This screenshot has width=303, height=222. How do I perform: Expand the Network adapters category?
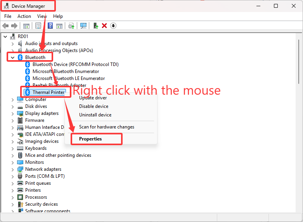12,169
